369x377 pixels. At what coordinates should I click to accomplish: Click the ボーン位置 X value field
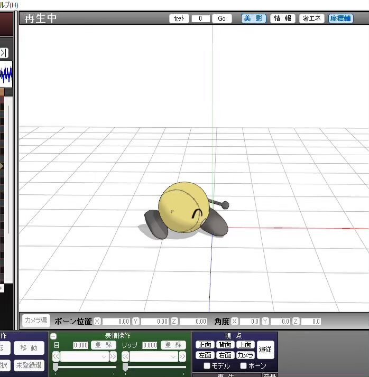[x=116, y=322]
